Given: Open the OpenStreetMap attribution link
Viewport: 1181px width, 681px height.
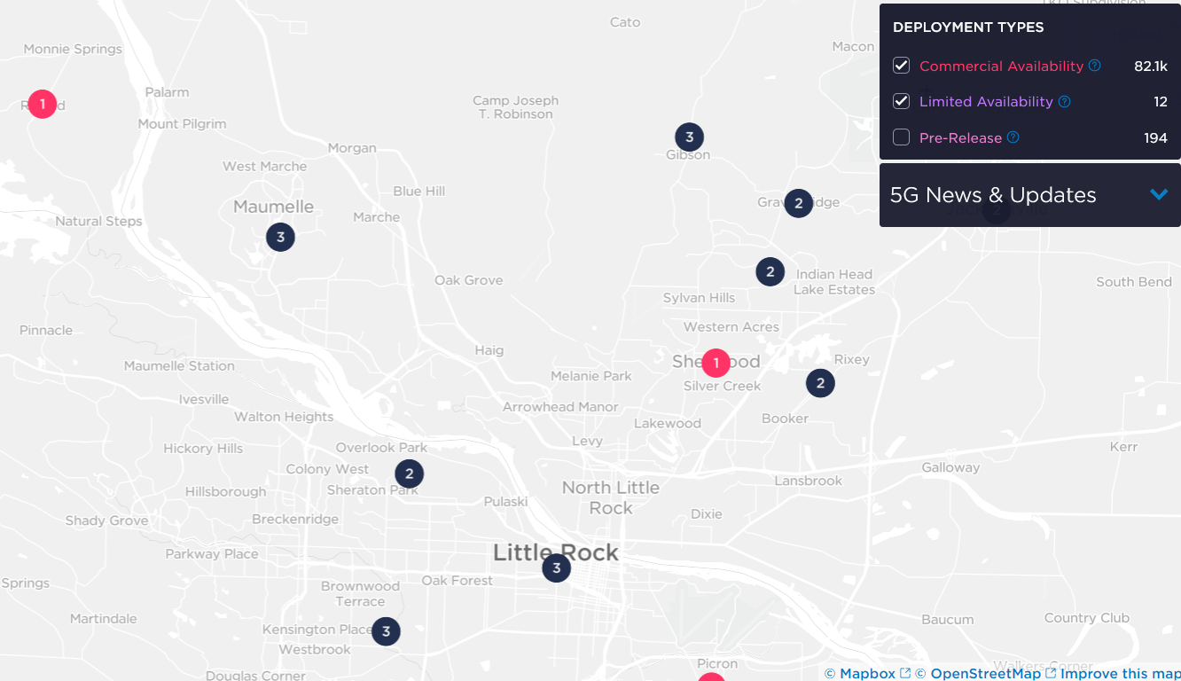Looking at the screenshot, I should coord(985,674).
